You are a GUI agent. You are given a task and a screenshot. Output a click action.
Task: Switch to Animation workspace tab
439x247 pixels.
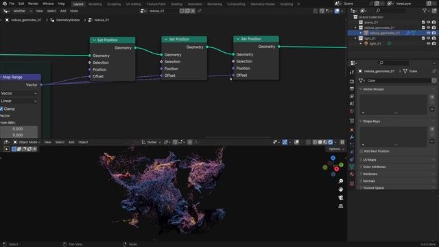pyautogui.click(x=195, y=4)
